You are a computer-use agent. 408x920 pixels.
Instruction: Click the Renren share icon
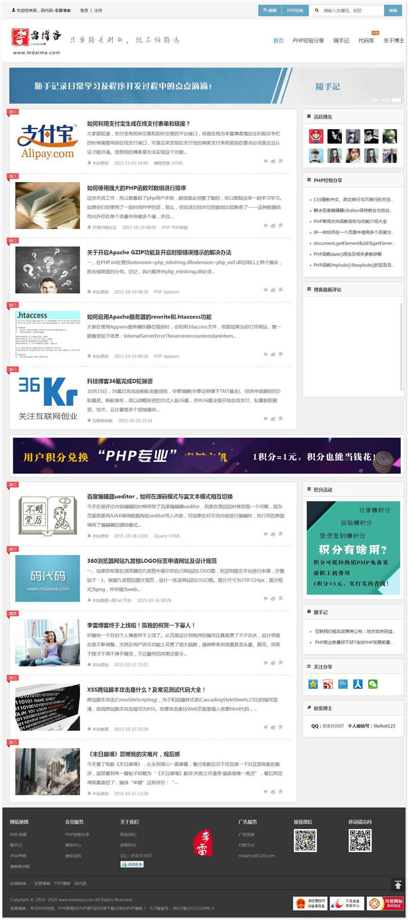[358, 684]
